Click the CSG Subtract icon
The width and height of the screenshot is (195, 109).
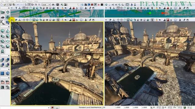click(8, 60)
